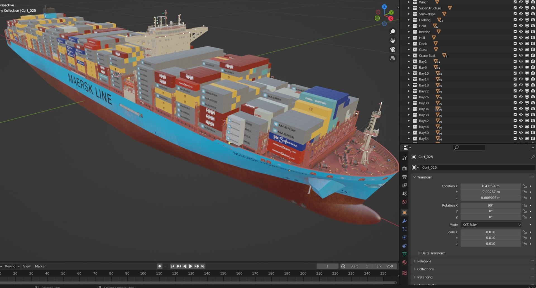The width and height of the screenshot is (536, 288).
Task: Open the Physics properties tab
Action: pyautogui.click(x=405, y=237)
